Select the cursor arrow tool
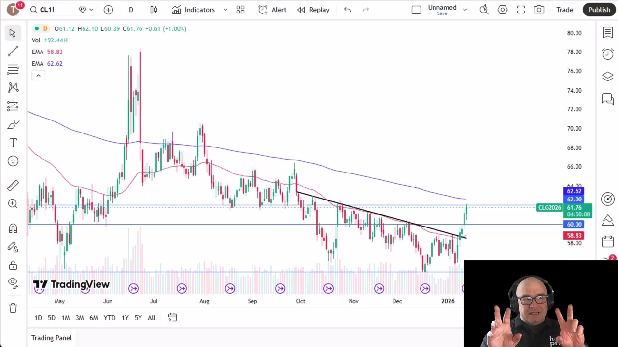This screenshot has width=618, height=347. pos(13,33)
